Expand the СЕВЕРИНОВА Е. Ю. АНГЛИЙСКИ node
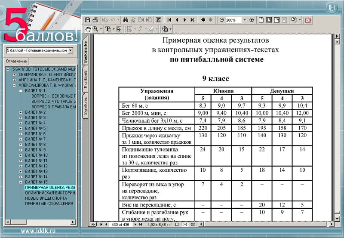 pos(14,74)
